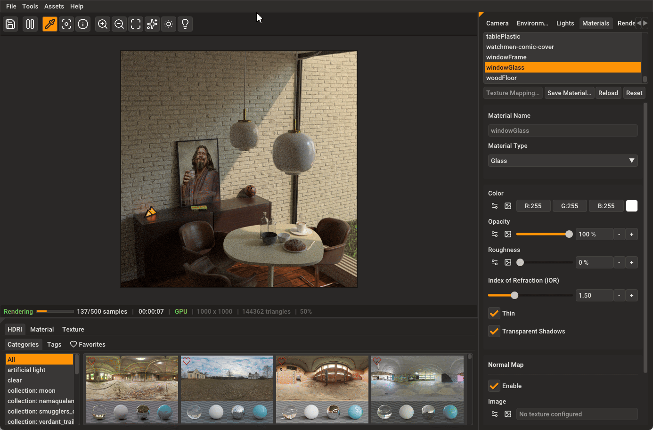This screenshot has width=653, height=430.
Task: Click the zoom in magnifier icon
Action: (103, 24)
